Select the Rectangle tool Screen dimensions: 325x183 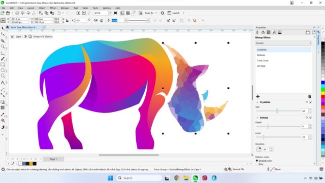pyautogui.click(x=3, y=64)
